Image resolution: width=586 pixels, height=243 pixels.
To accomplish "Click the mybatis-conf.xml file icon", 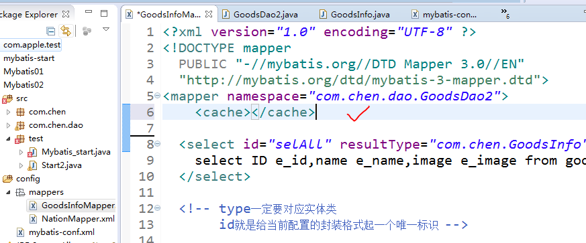I will coord(21,232).
